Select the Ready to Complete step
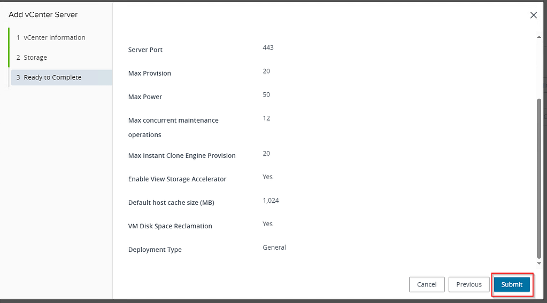This screenshot has width=547, height=303. 52,77
